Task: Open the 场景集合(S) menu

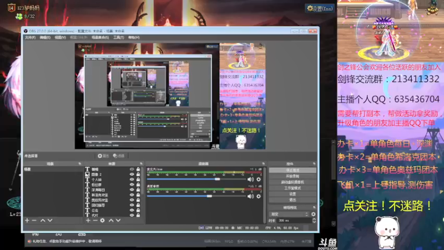Action: 100,37
